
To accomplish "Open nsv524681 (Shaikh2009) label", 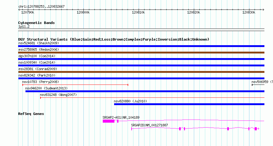I will pyautogui.click(x=39, y=43).
